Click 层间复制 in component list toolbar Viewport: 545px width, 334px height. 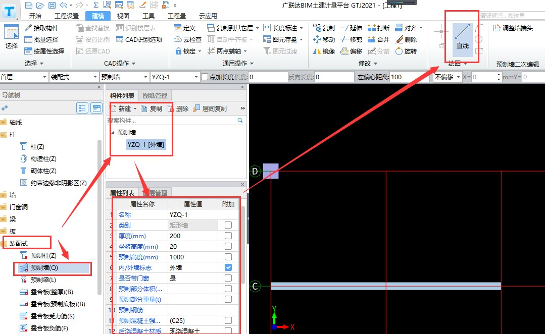tap(210, 108)
